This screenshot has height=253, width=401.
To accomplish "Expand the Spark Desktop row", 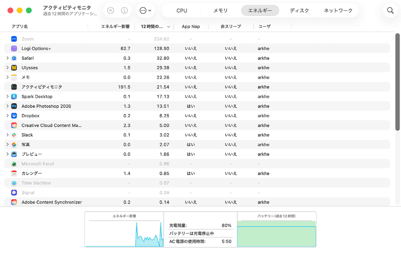I will pos(8,97).
